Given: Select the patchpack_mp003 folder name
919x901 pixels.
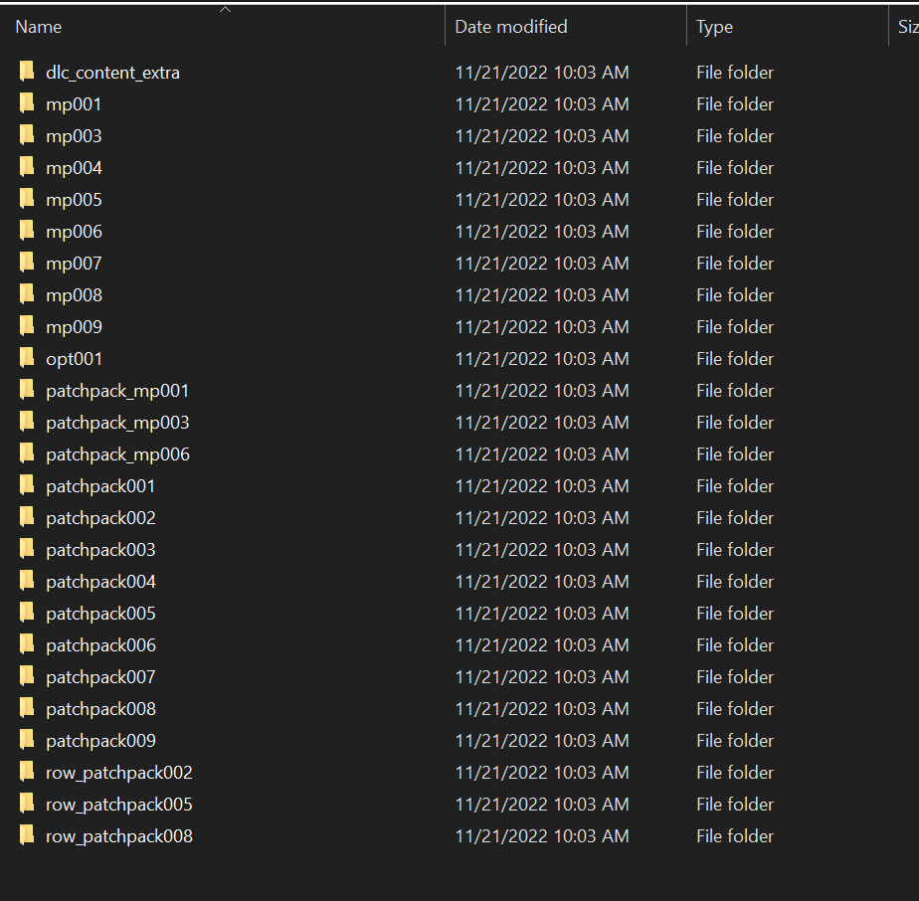Looking at the screenshot, I should tap(117, 423).
